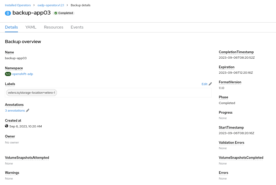
Task: Switch to the YAML tab
Action: coord(31,27)
